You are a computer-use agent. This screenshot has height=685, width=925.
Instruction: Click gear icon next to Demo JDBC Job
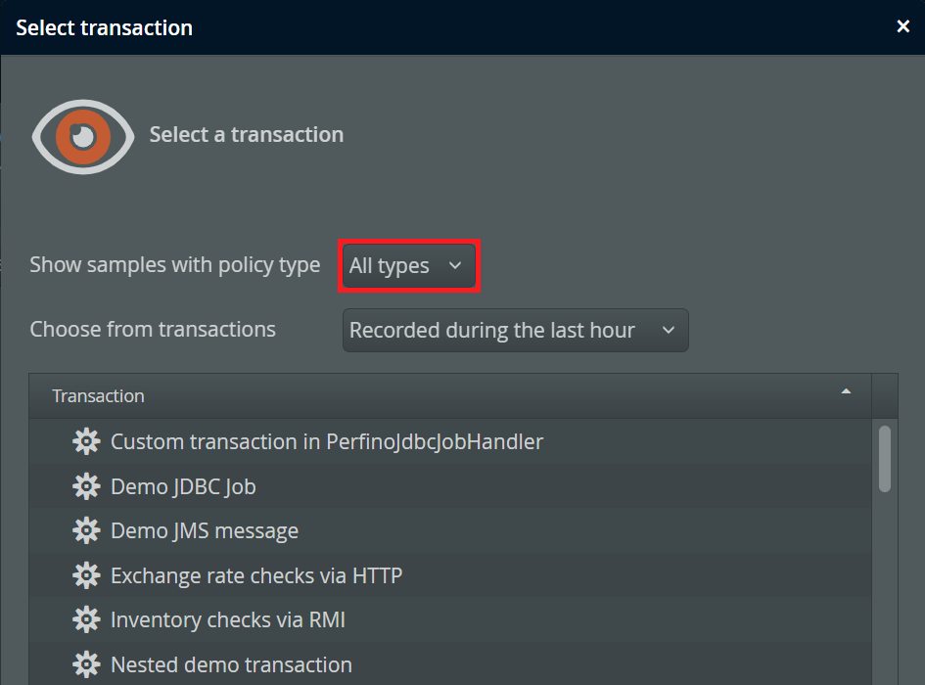(86, 486)
